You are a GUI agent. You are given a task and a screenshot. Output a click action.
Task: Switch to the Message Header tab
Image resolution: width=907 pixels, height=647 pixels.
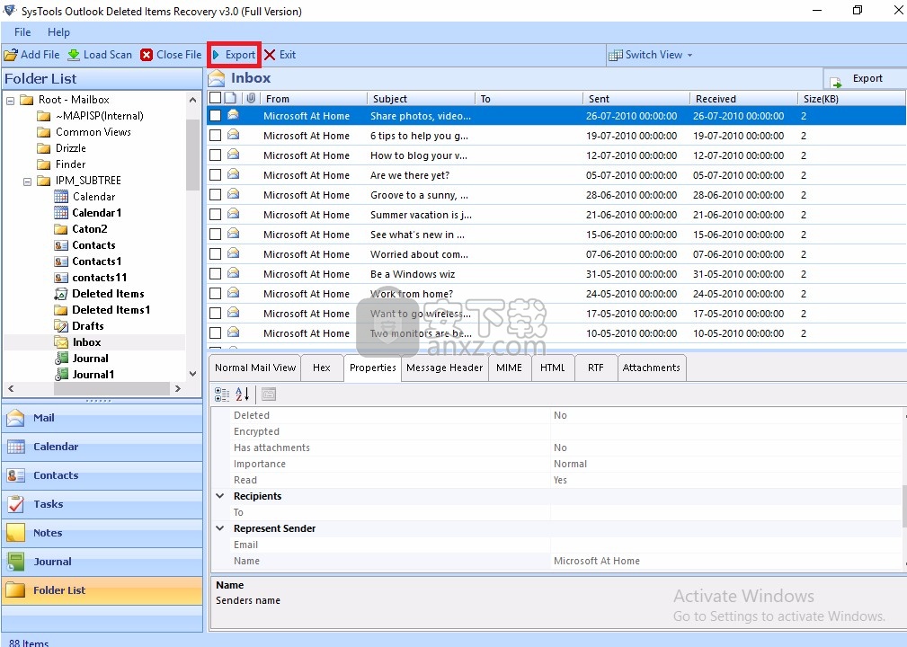pos(444,368)
